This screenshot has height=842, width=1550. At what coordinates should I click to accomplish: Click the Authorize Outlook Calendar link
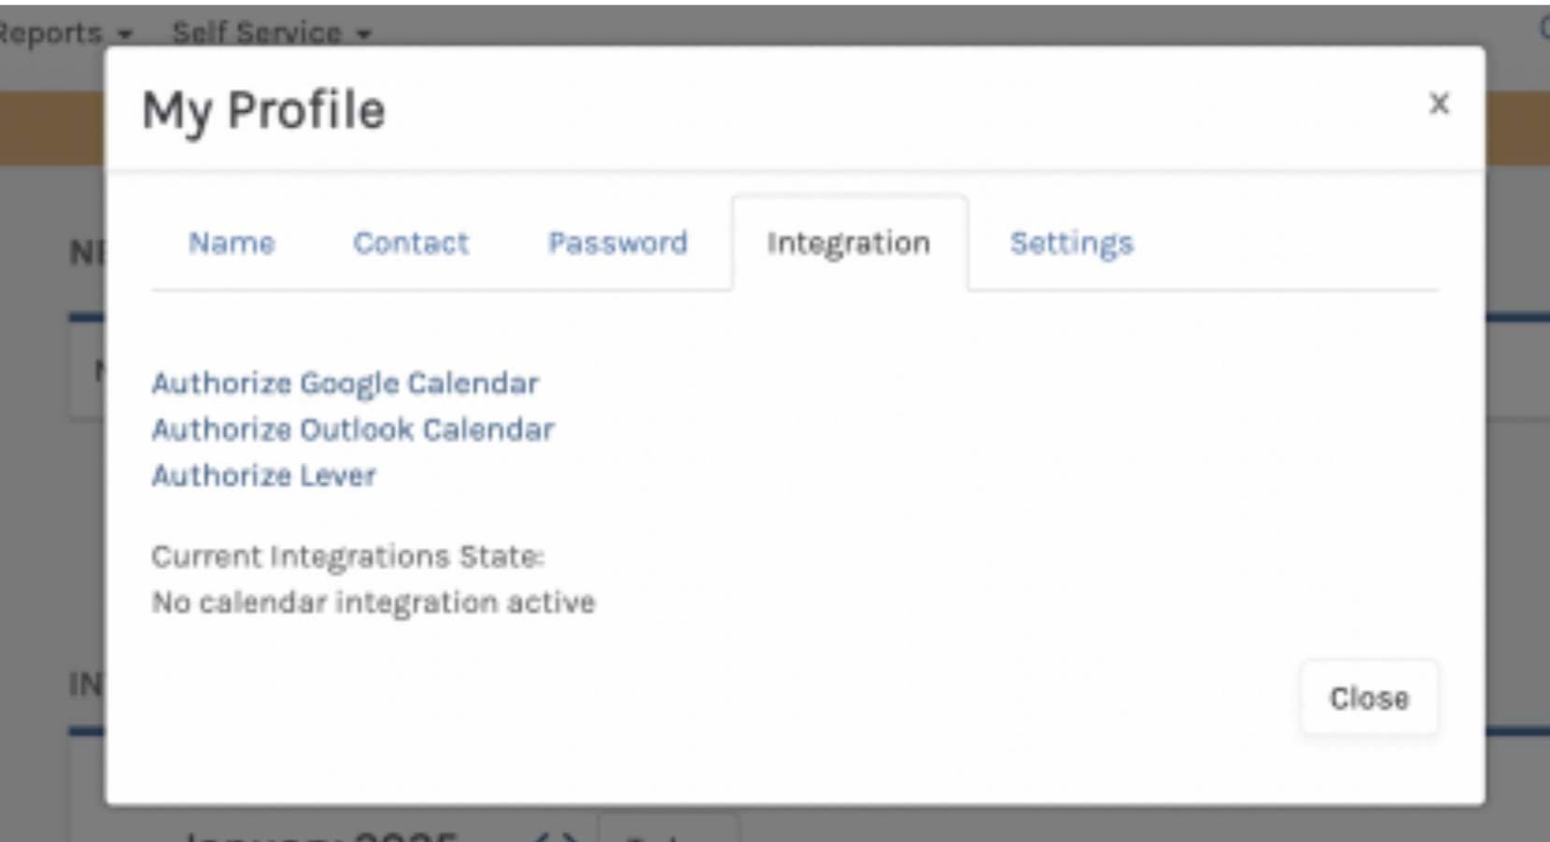353,429
